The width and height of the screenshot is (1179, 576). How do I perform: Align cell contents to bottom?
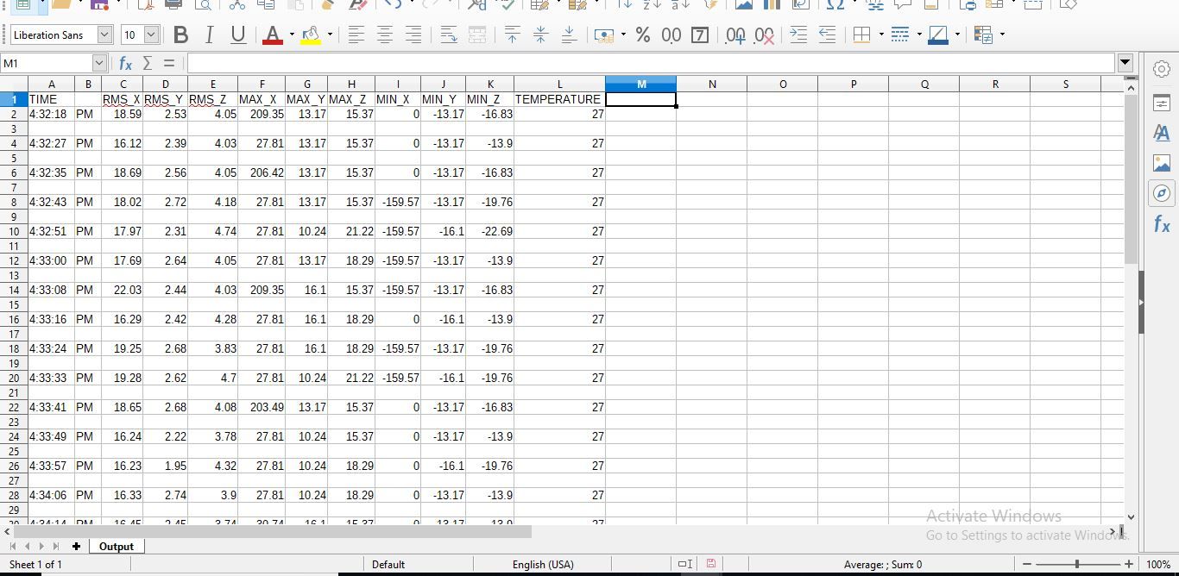pyautogui.click(x=569, y=35)
